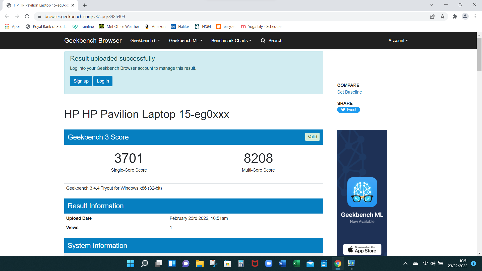Open the Teams Chat taskbar icon
Viewport: 482px width, 271px height.
click(186, 263)
